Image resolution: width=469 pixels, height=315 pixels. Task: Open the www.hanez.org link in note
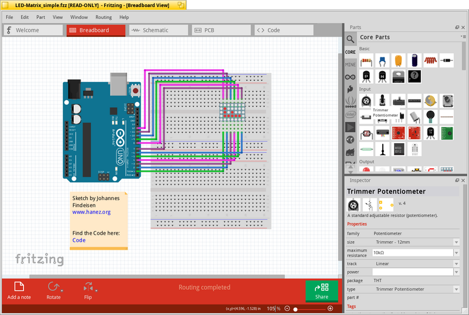[91, 212]
